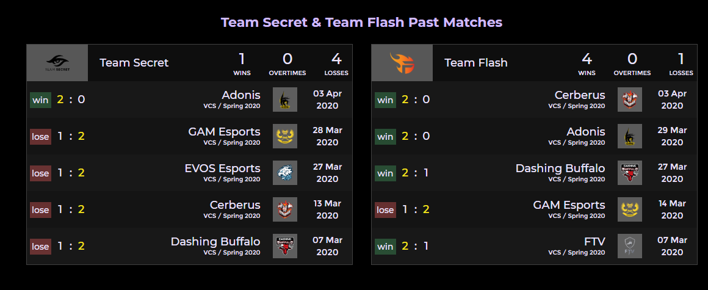Viewport: 708px width, 290px height.
Task: Click the 2 : 1 score against FTV
Action: [416, 246]
